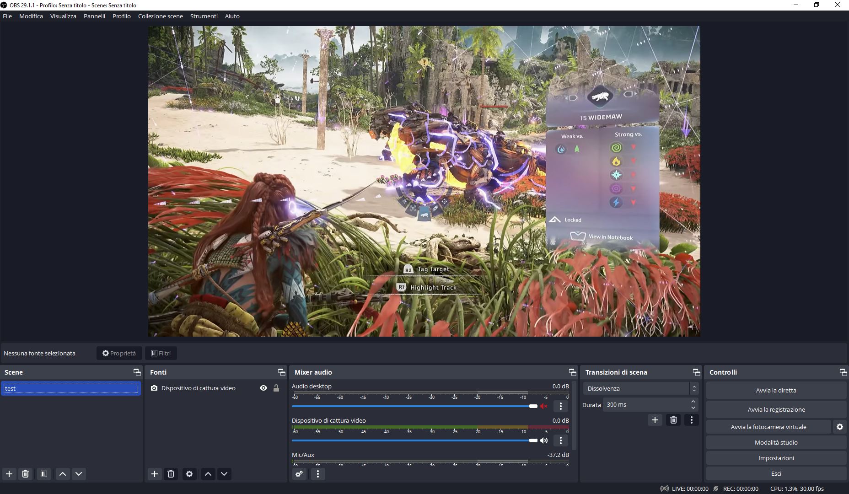The height and width of the screenshot is (494, 849).
Task: Move scene up arrow
Action: coord(63,474)
